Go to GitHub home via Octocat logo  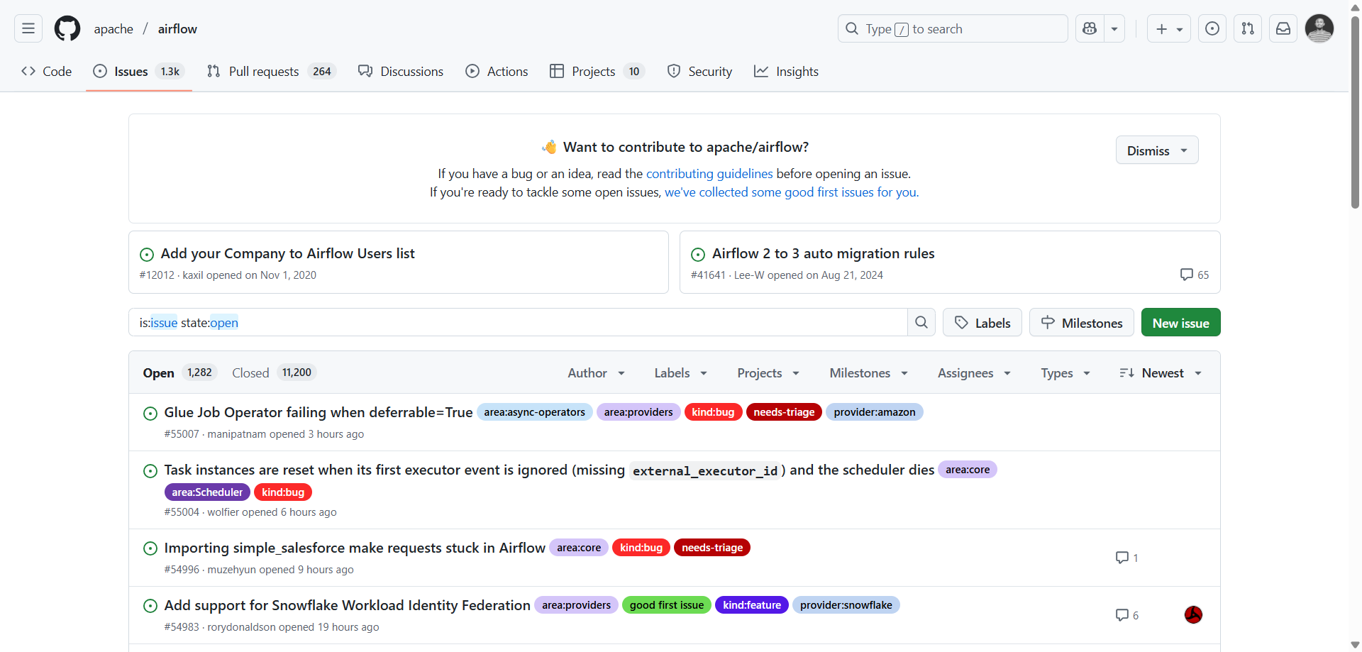[67, 28]
